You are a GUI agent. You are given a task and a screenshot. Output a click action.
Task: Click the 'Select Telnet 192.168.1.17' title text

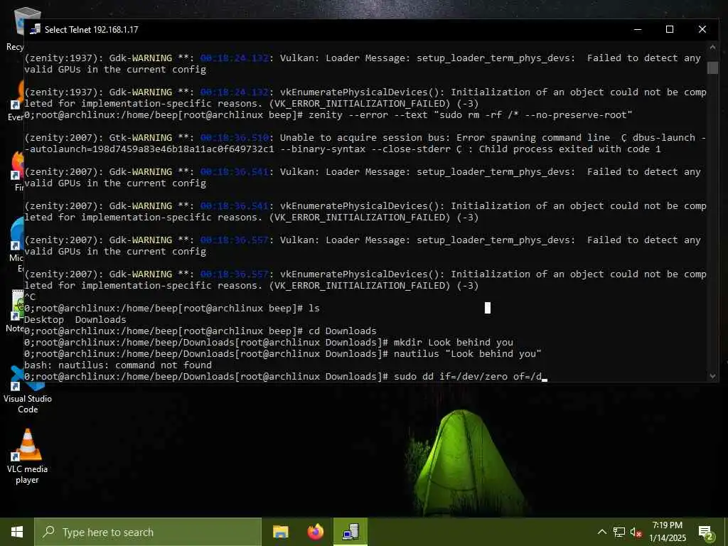(x=92, y=29)
